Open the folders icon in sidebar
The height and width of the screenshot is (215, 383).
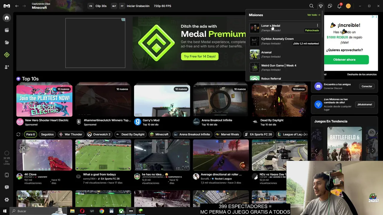tap(7, 42)
